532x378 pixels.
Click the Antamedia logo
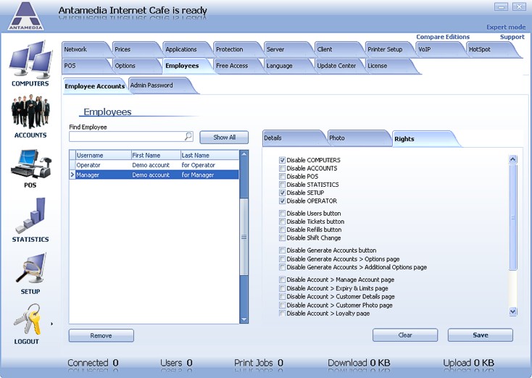tap(26, 16)
